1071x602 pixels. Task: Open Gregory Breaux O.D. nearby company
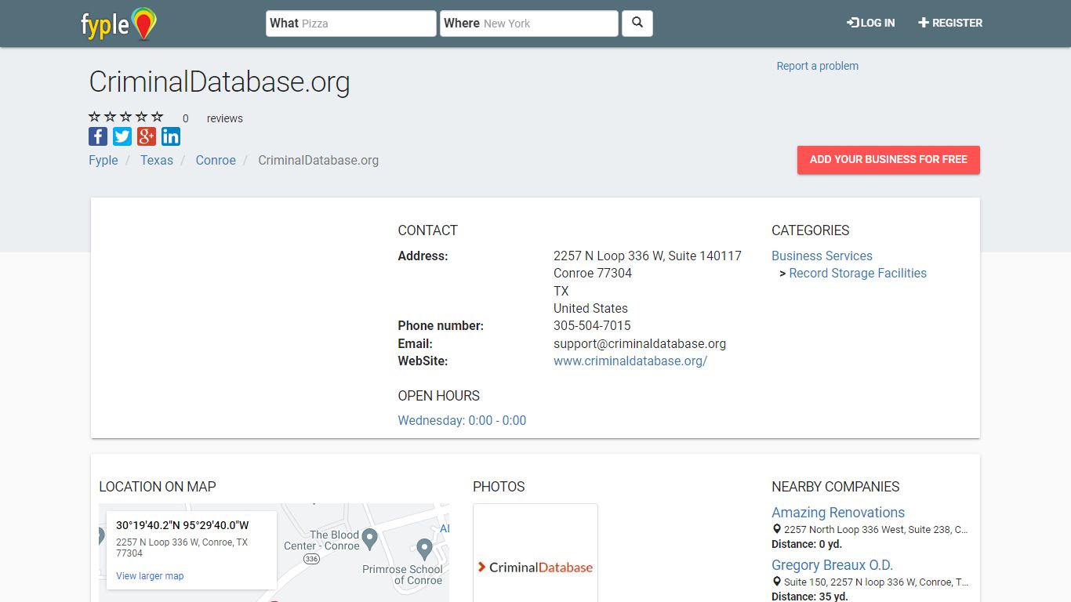833,565
